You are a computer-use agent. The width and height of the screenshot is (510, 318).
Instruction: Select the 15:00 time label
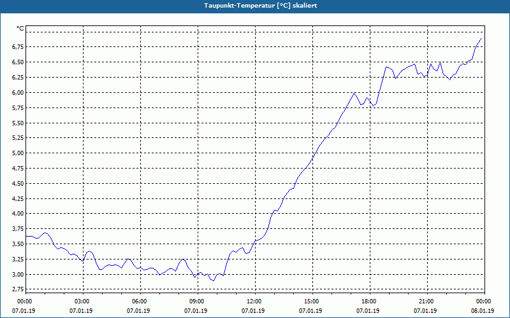pos(311,301)
